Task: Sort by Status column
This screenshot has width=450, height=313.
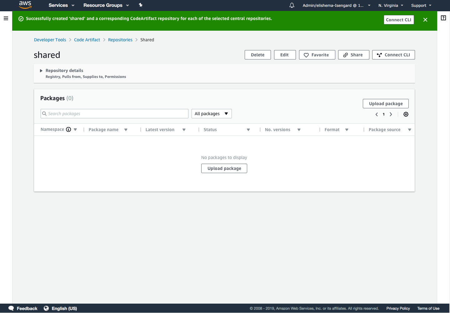Action: pyautogui.click(x=248, y=130)
